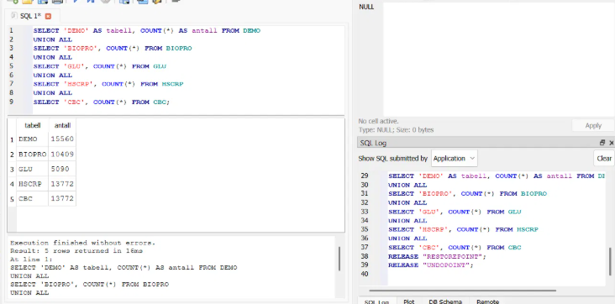The width and height of the screenshot is (615, 304).
Task: Click the empty edit cell text area
Action: pos(498,60)
